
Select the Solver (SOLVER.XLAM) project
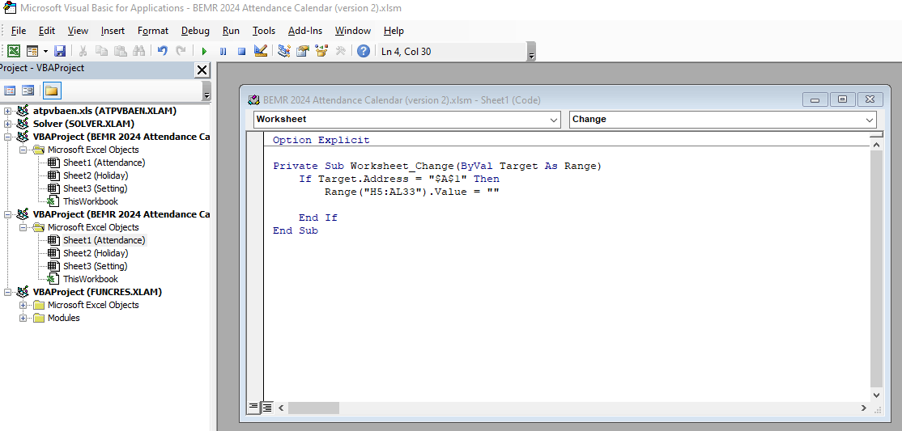83,124
